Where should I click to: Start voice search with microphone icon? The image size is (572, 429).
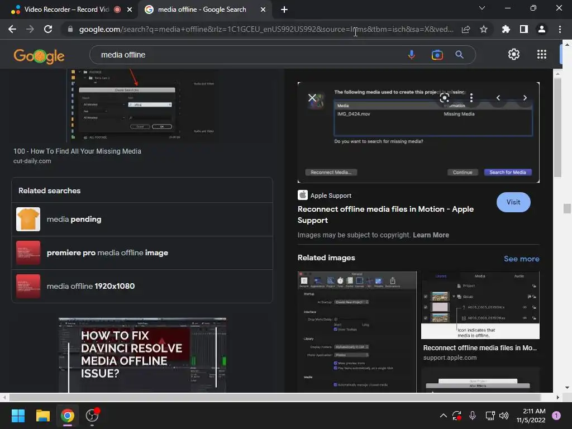tap(412, 55)
